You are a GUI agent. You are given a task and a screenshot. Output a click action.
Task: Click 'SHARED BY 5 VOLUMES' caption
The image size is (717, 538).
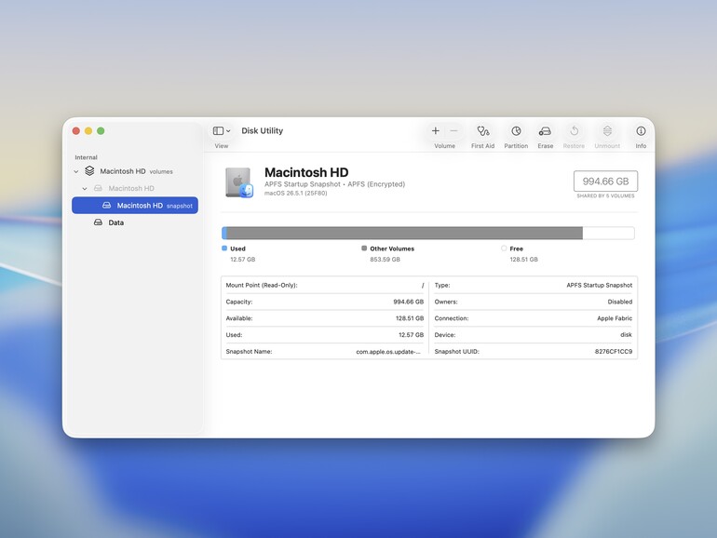(x=605, y=196)
